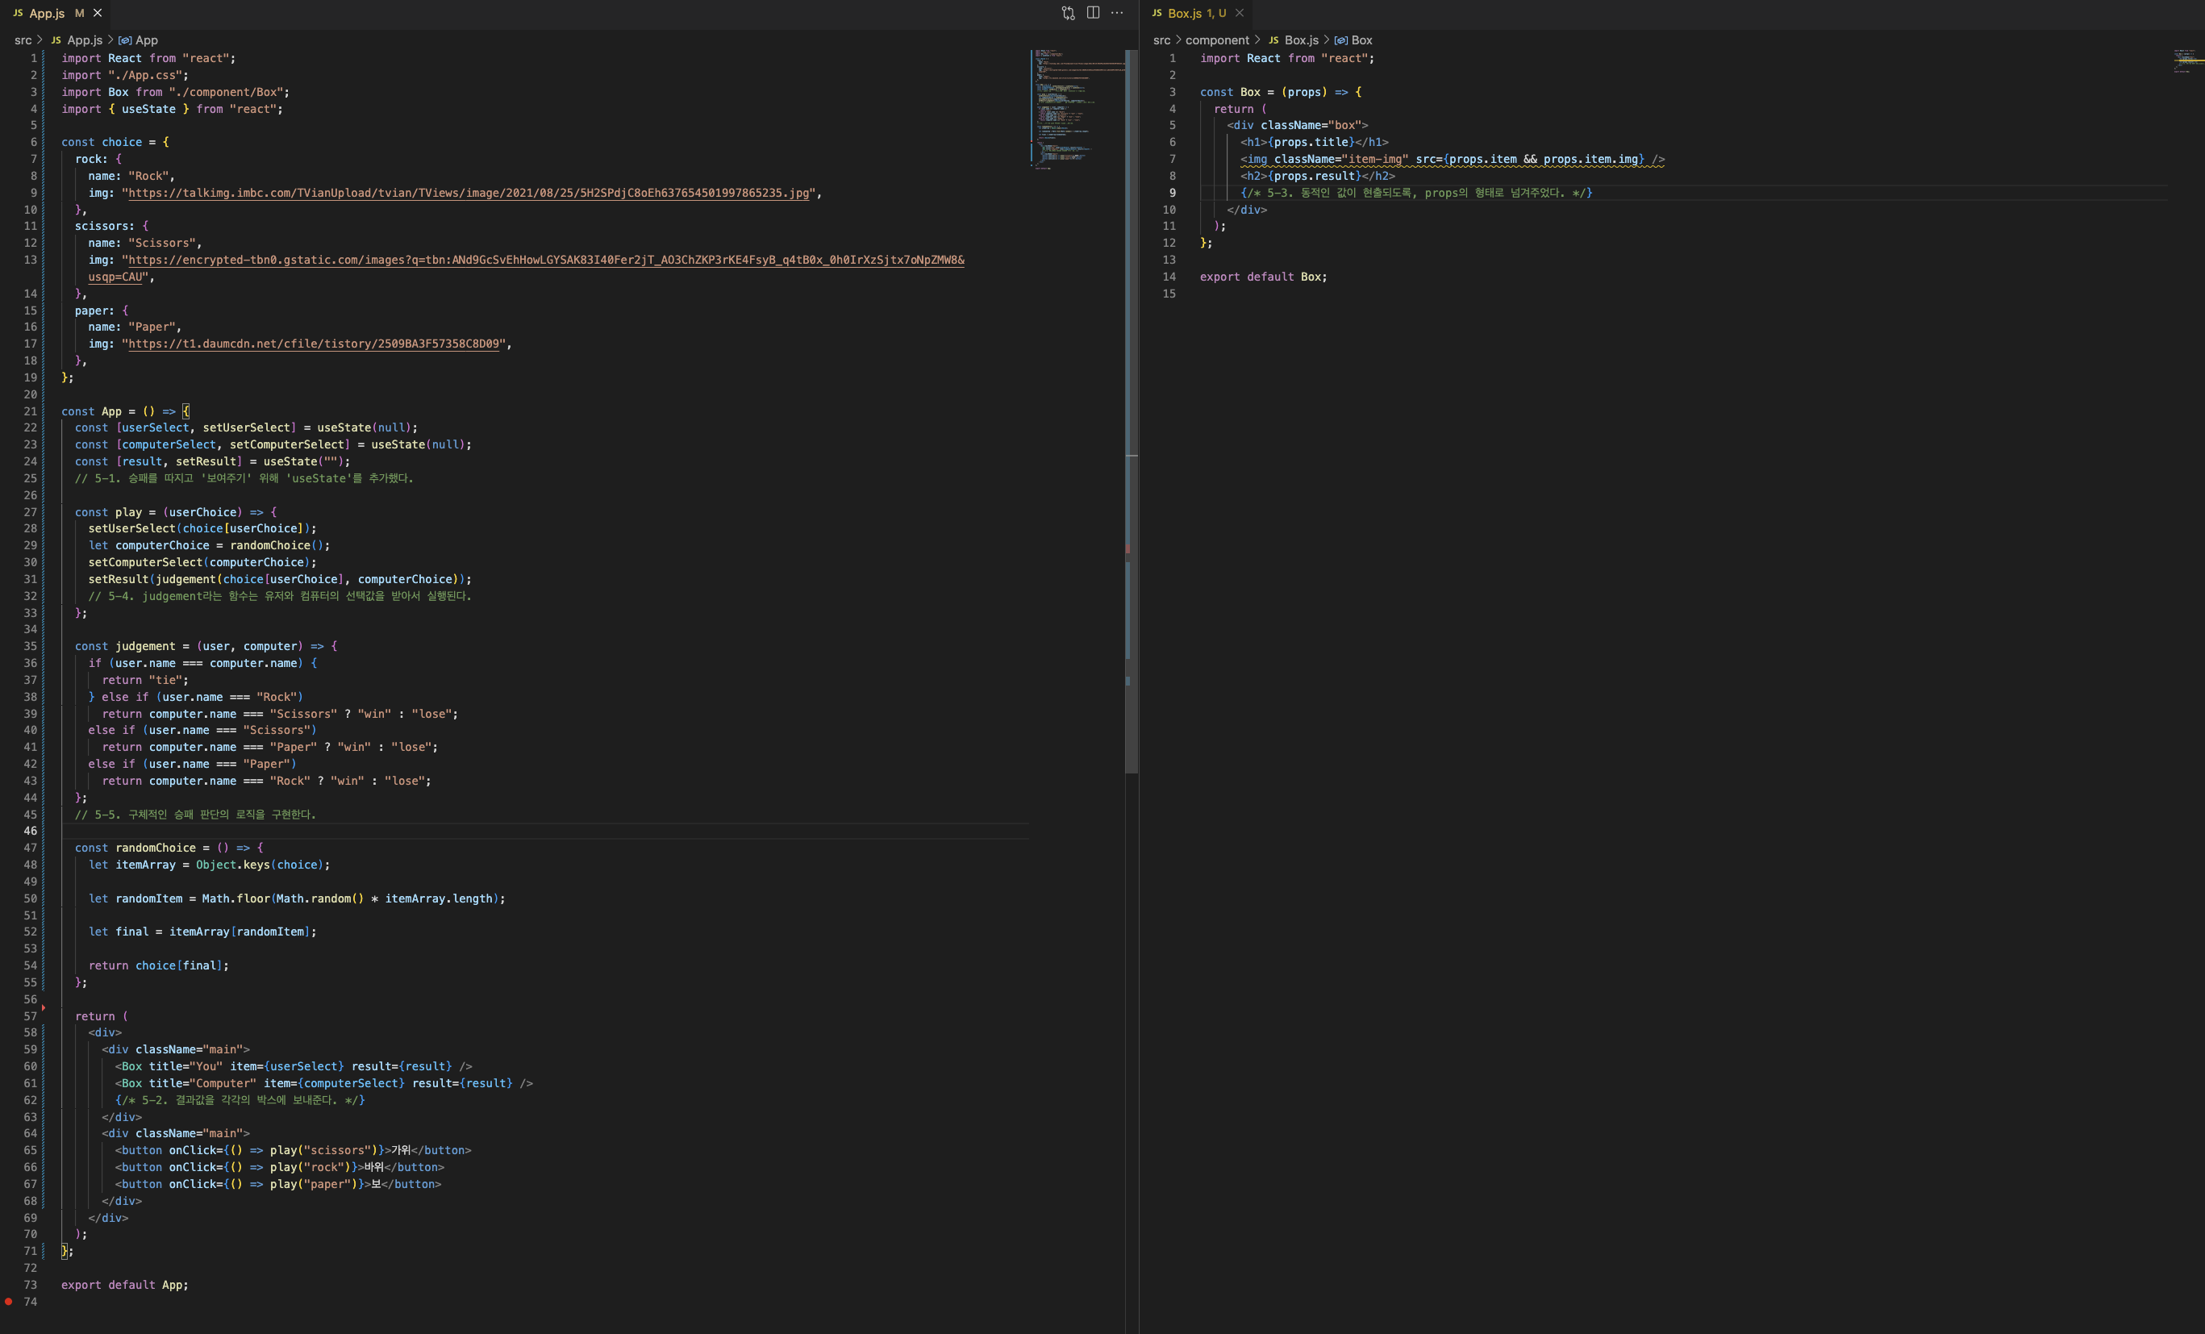Click the 'scissors: {' key line

[x=112, y=227]
